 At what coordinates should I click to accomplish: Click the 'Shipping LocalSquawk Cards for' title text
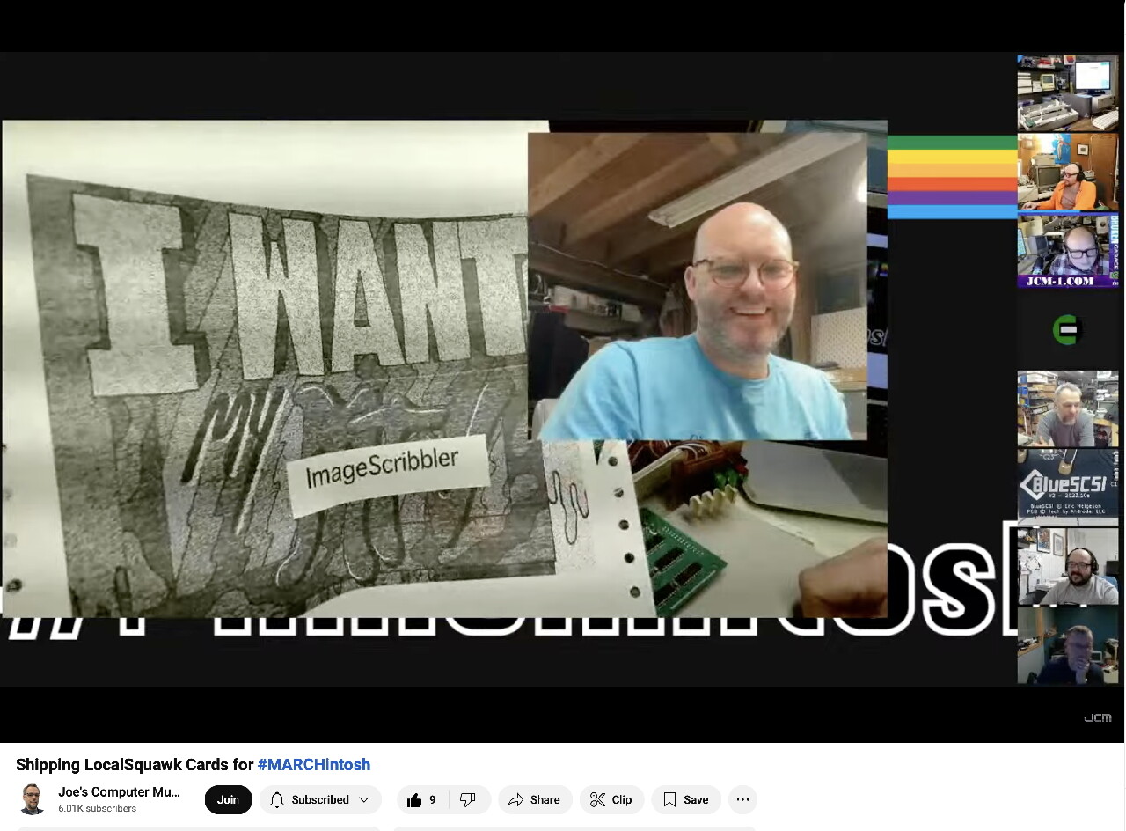tap(135, 764)
